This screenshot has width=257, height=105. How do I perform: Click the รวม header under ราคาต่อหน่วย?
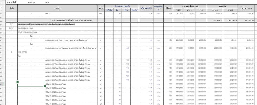201,10
